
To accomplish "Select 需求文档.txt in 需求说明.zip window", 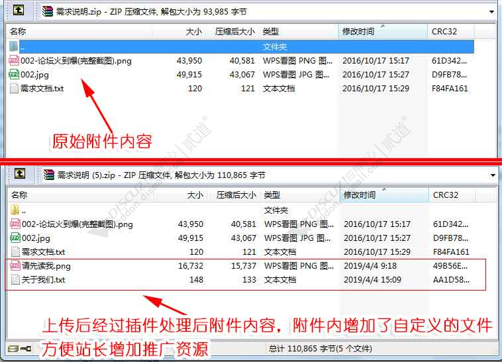I will pyautogui.click(x=42, y=88).
